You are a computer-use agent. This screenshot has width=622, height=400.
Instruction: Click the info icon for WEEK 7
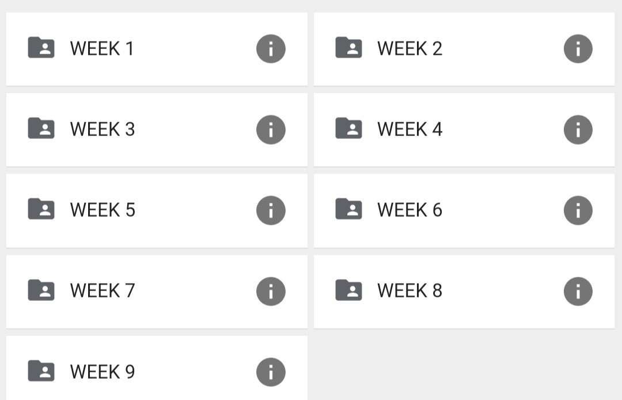(271, 291)
